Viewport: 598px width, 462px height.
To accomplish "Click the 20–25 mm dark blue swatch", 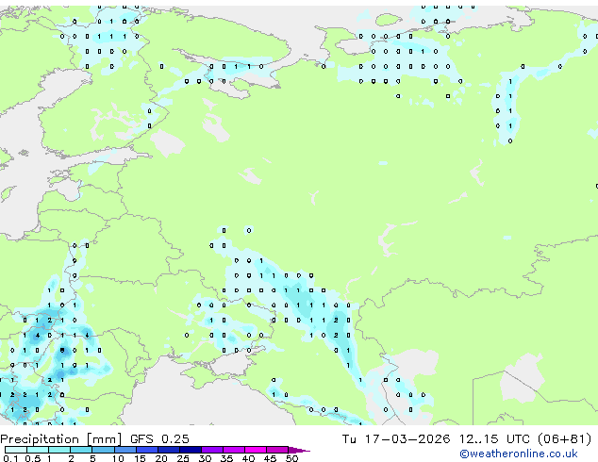I will (168, 450).
